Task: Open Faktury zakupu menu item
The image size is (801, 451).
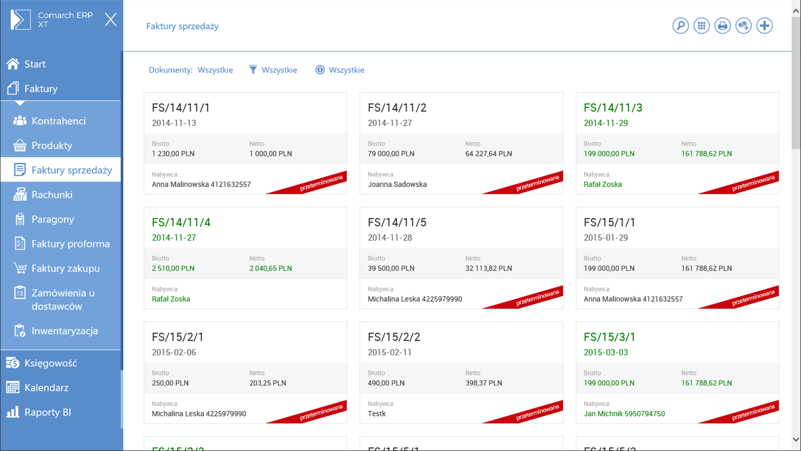Action: [x=65, y=268]
